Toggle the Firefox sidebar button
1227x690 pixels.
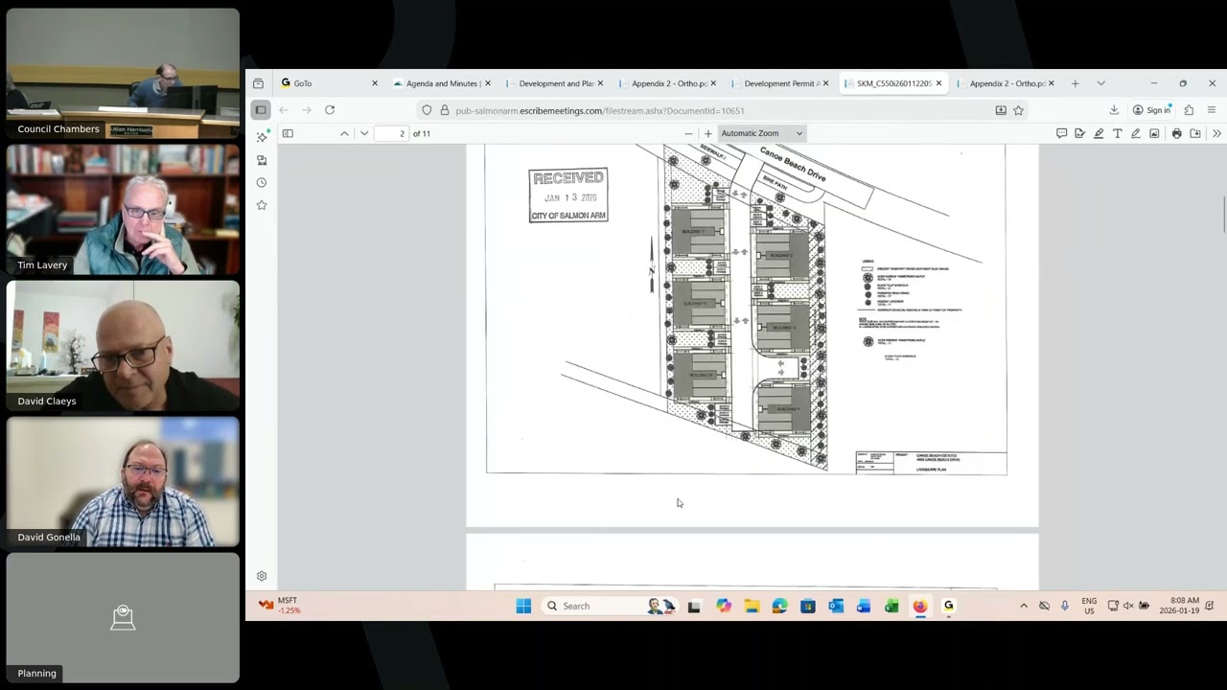pos(261,110)
